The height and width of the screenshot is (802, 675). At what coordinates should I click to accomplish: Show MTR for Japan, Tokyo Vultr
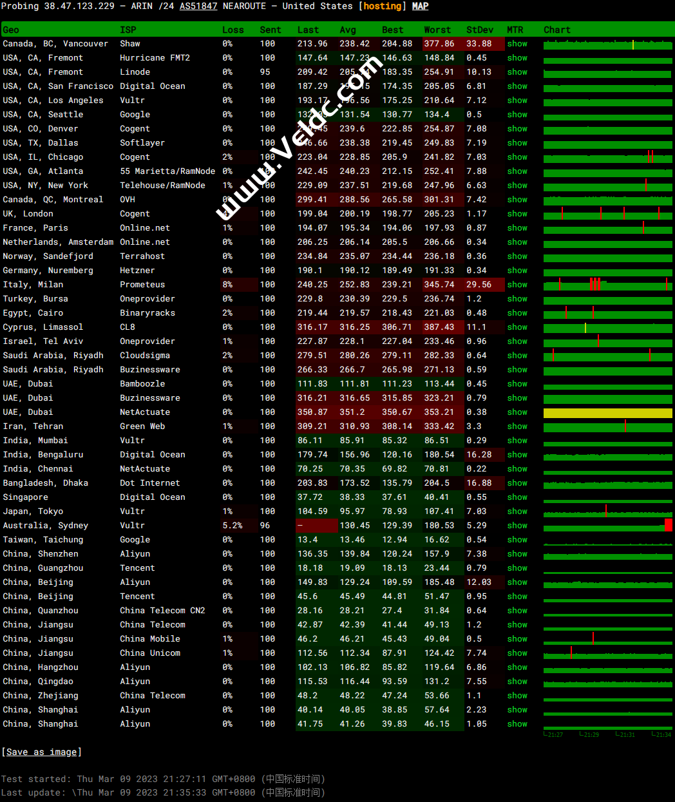click(517, 511)
